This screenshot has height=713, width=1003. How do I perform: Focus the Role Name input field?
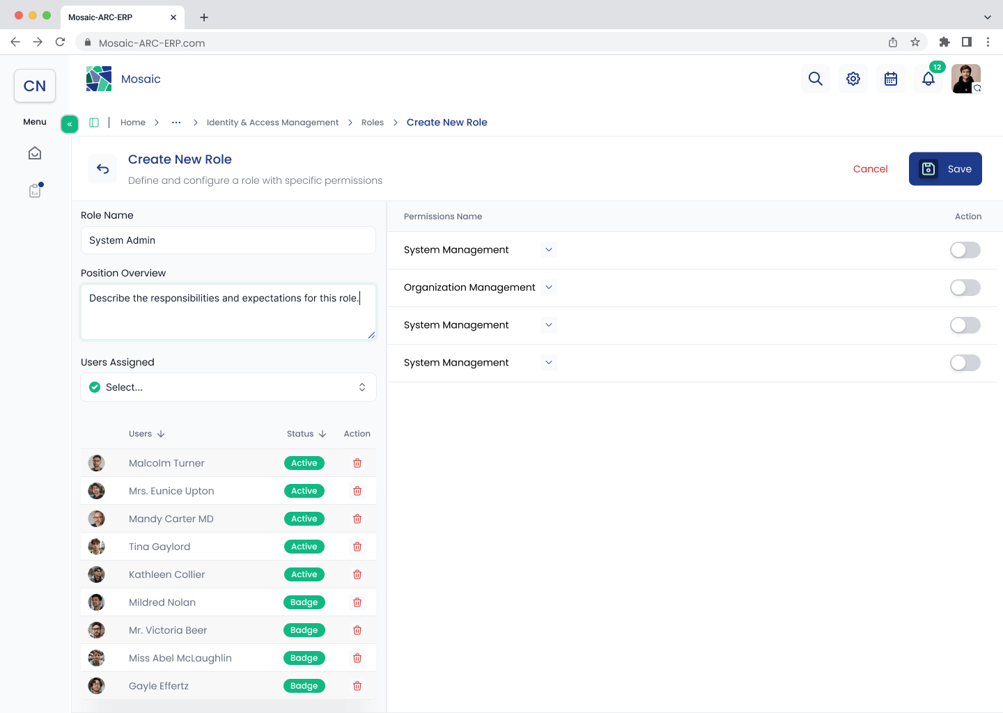click(228, 240)
